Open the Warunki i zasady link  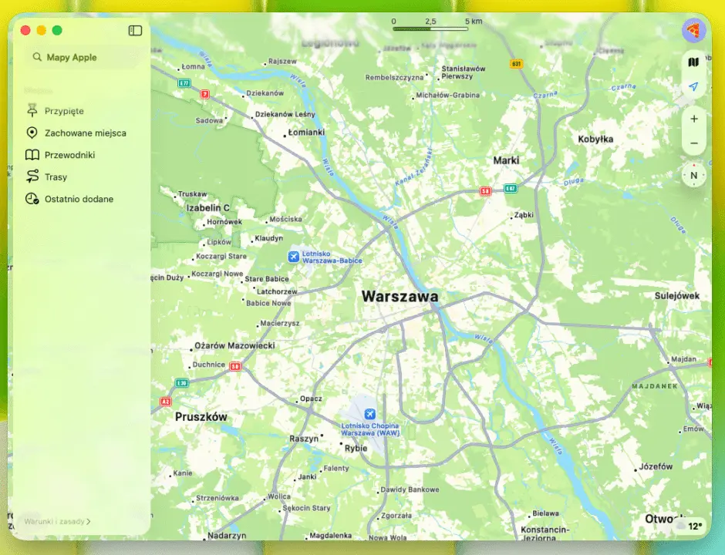click(x=57, y=521)
